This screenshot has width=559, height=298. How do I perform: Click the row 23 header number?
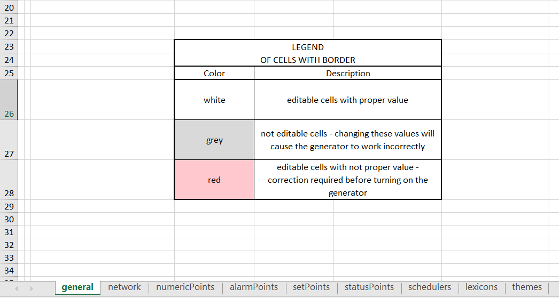coord(9,46)
